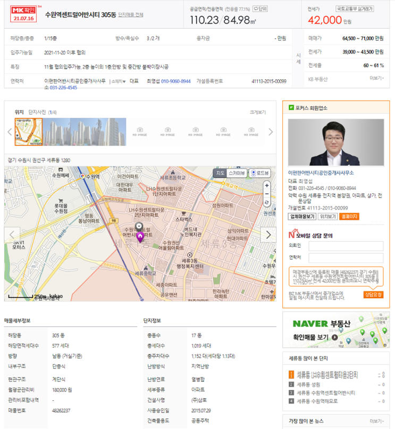Click the purple home marker on the map
Viewport: 395px width, 429px height.
click(x=140, y=236)
